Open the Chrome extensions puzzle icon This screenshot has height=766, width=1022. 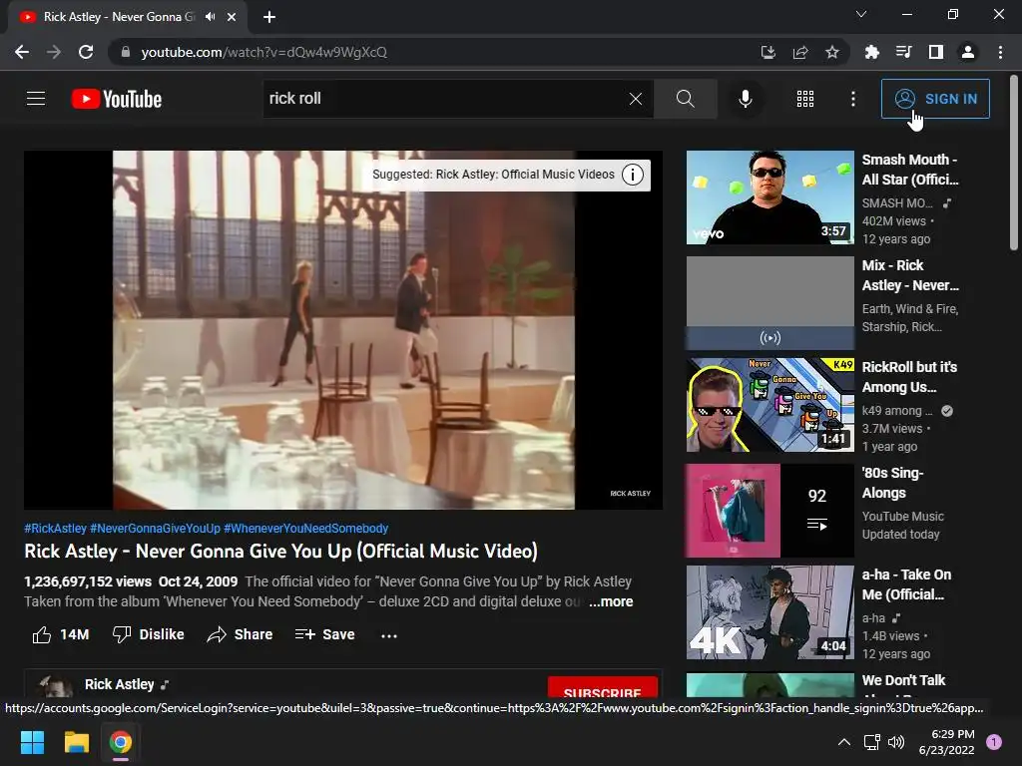871,52
